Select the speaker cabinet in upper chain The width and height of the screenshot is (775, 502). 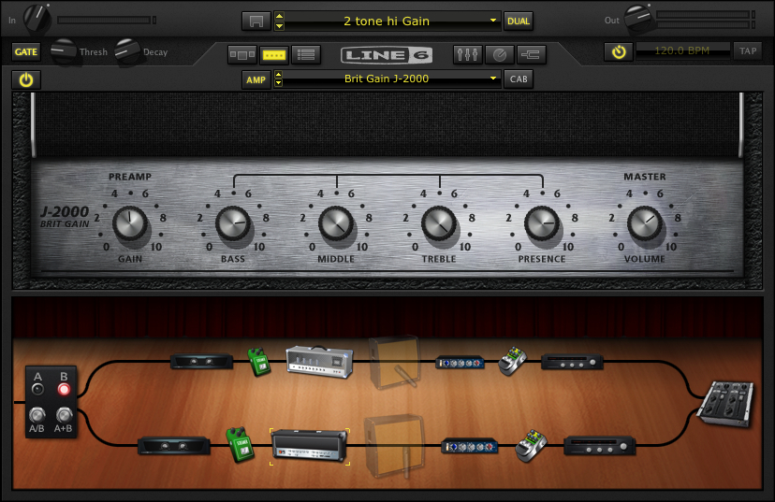click(x=393, y=362)
